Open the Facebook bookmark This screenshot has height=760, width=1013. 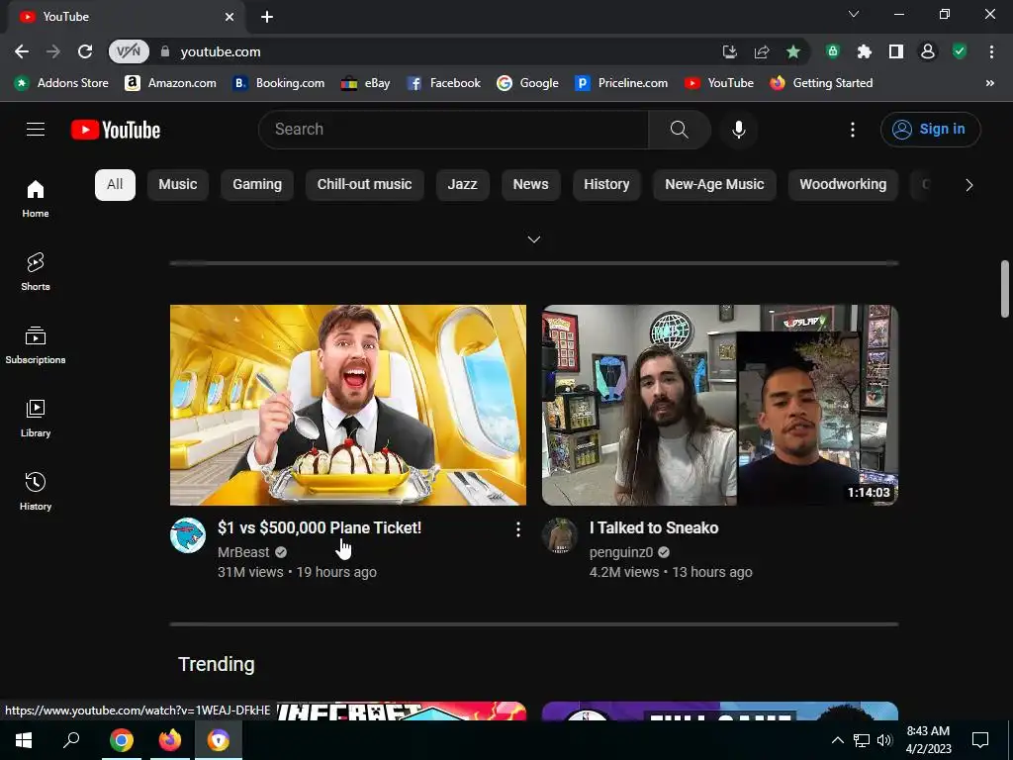point(444,83)
